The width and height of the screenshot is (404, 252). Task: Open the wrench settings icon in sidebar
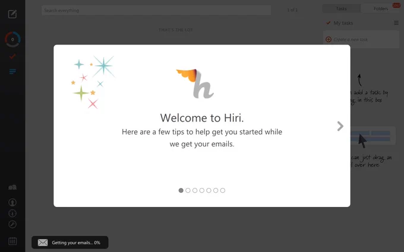click(12, 225)
